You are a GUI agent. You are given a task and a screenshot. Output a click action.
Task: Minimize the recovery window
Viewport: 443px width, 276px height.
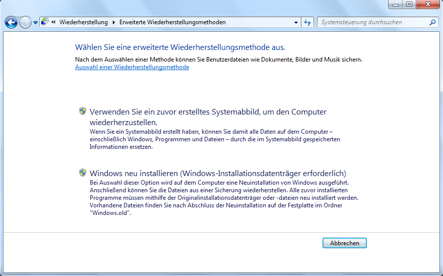pyautogui.click(x=395, y=4)
